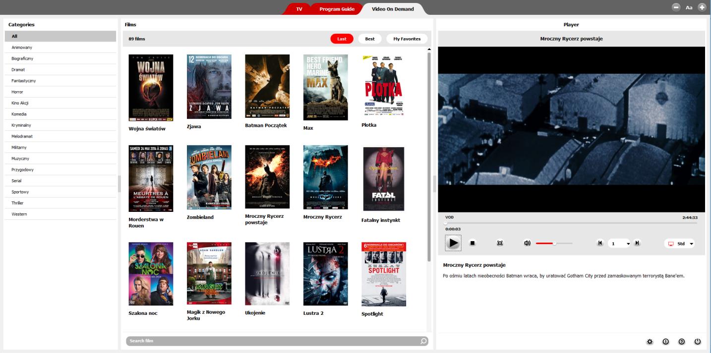Open the number dropdown showing 1
This screenshot has width=711, height=353.
coord(619,244)
